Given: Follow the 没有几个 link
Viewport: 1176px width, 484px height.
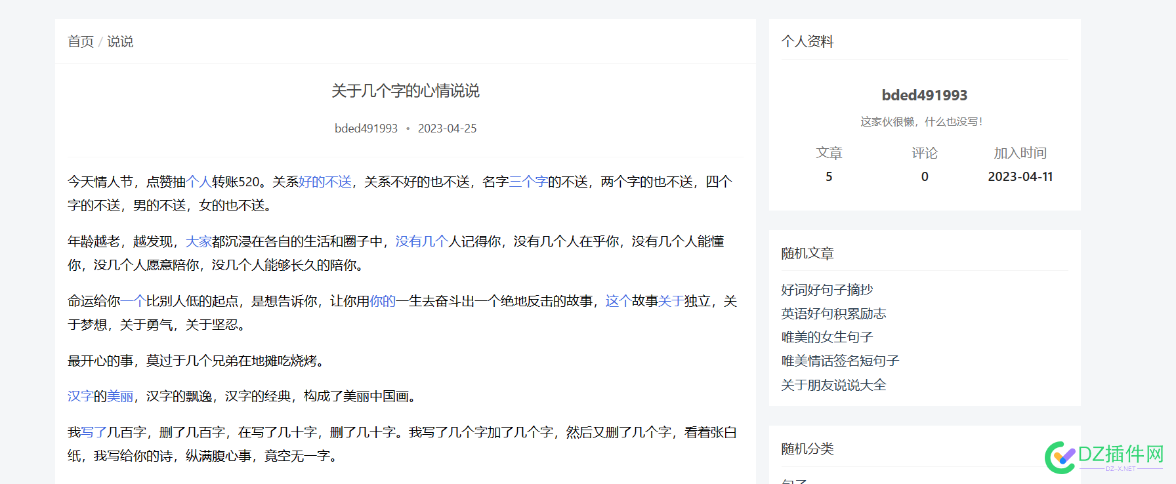Looking at the screenshot, I should [422, 241].
